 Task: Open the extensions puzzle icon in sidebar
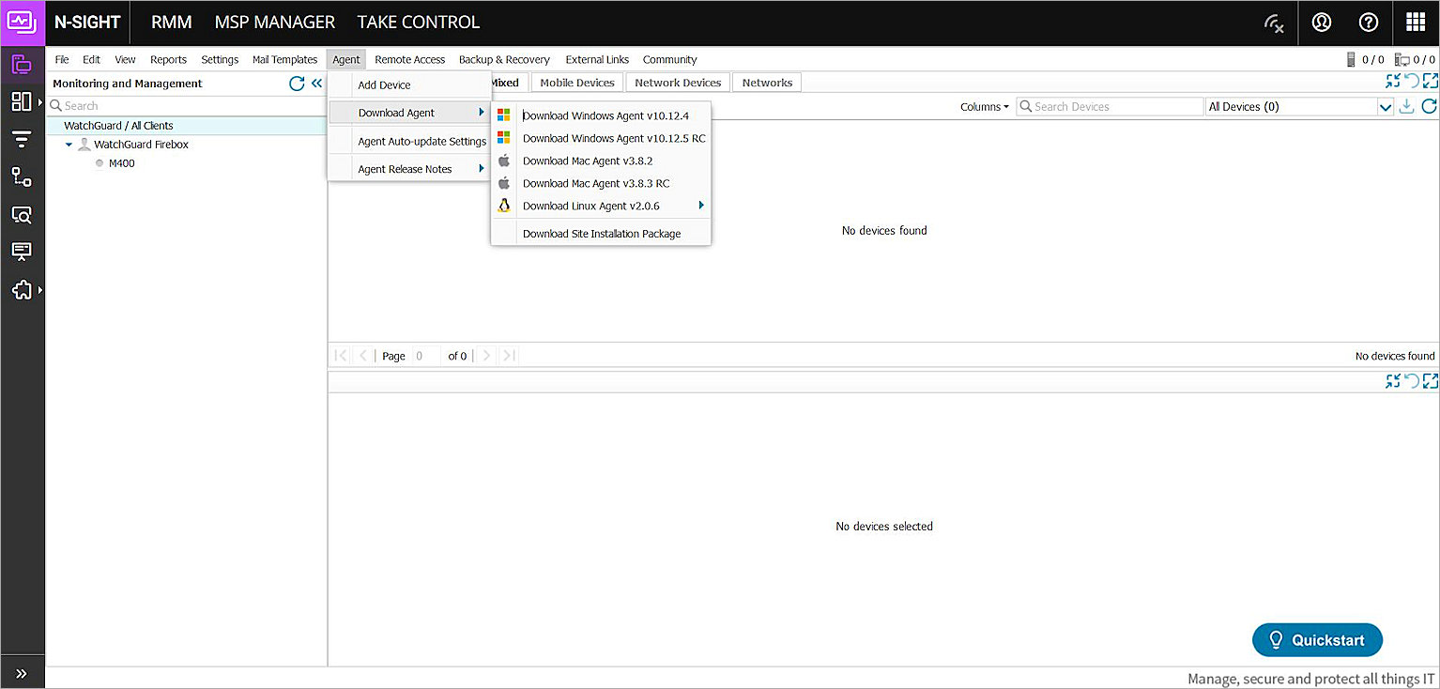[22, 290]
